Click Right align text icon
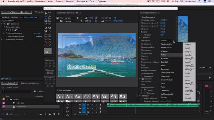 coord(110,18)
